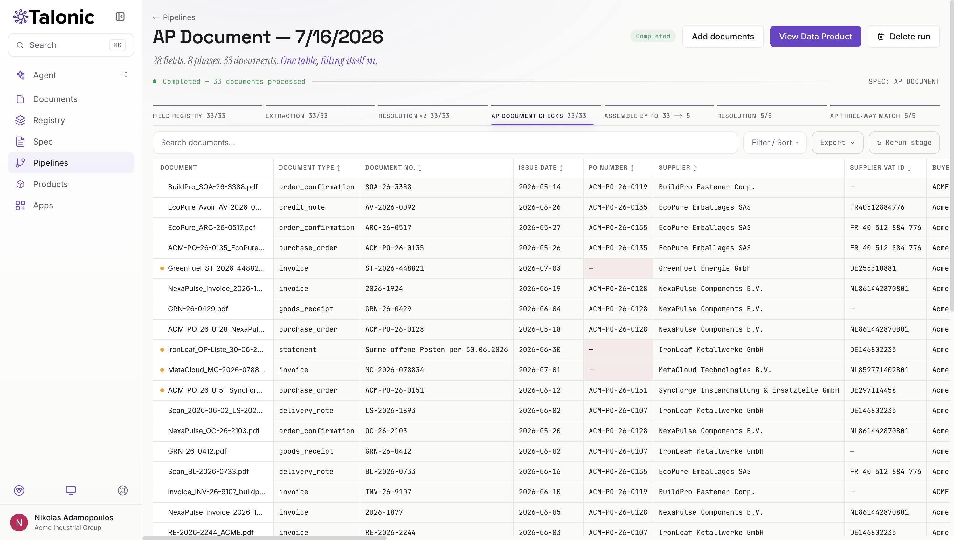Click the Pipelines branch icon

coord(20,163)
